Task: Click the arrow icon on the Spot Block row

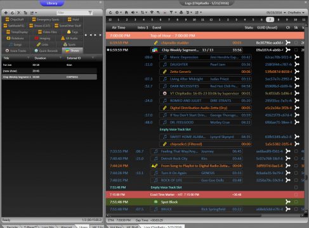Action: [288, 202]
